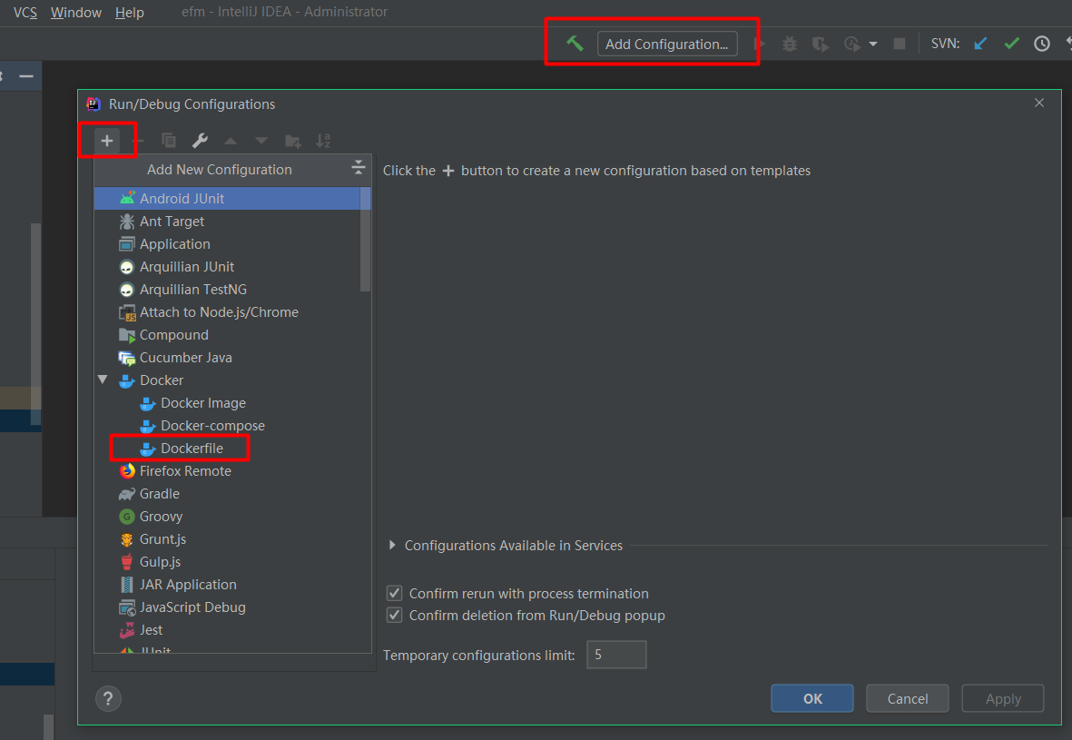
Task: Toggle Confirm deletion from Run/Debug popup checkbox
Action: click(395, 616)
